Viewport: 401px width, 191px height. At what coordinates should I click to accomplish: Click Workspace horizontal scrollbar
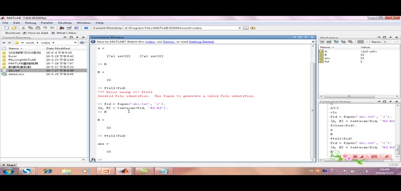pyautogui.click(x=349, y=96)
